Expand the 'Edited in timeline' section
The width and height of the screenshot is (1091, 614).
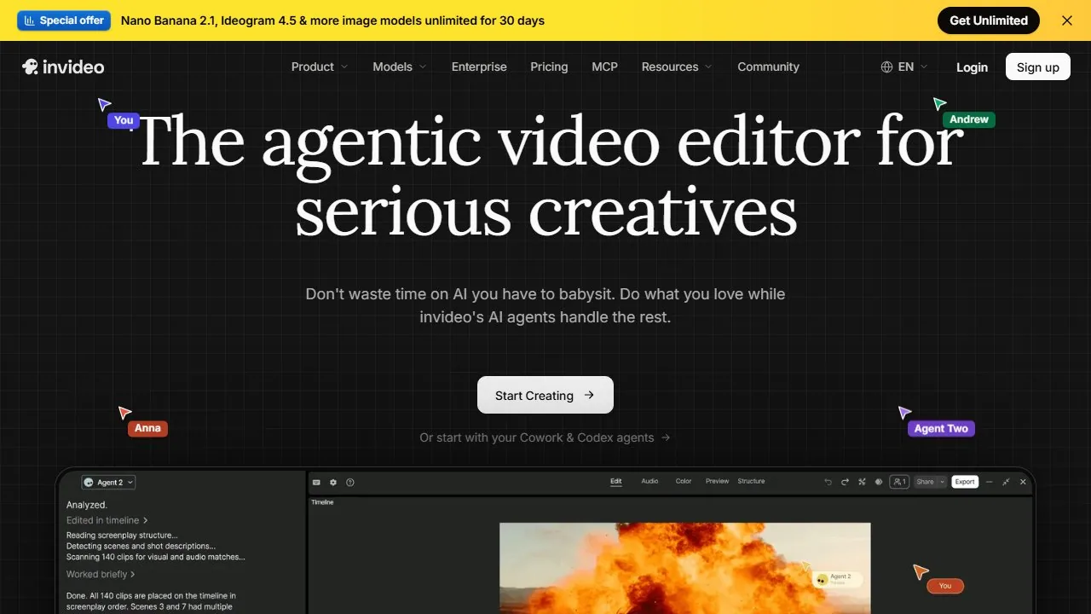click(107, 520)
